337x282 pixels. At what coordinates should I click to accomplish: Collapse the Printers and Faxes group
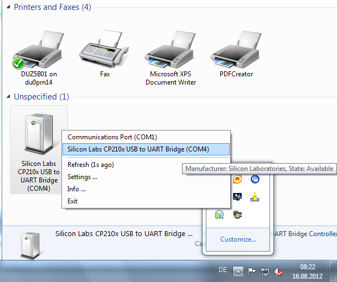8,7
